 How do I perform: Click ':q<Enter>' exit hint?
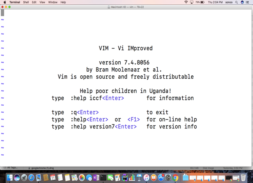click(85, 112)
